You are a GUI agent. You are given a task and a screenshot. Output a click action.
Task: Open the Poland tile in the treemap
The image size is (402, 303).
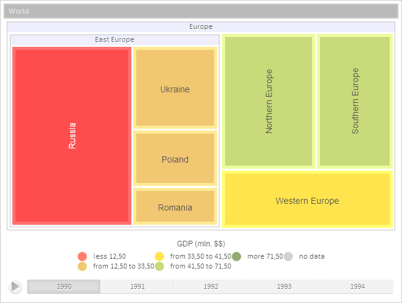click(174, 159)
